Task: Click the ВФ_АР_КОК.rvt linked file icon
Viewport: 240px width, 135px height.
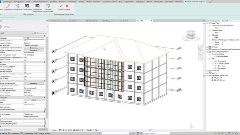Action: 212,80
